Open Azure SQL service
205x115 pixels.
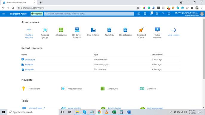point(109,32)
